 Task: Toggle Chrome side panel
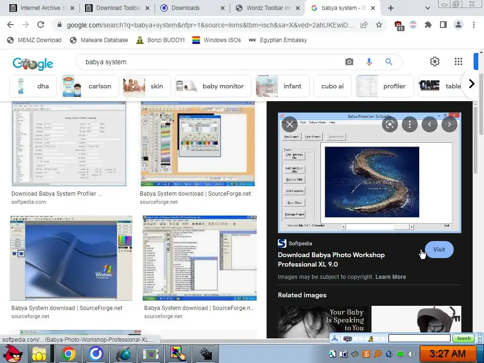coord(443,25)
